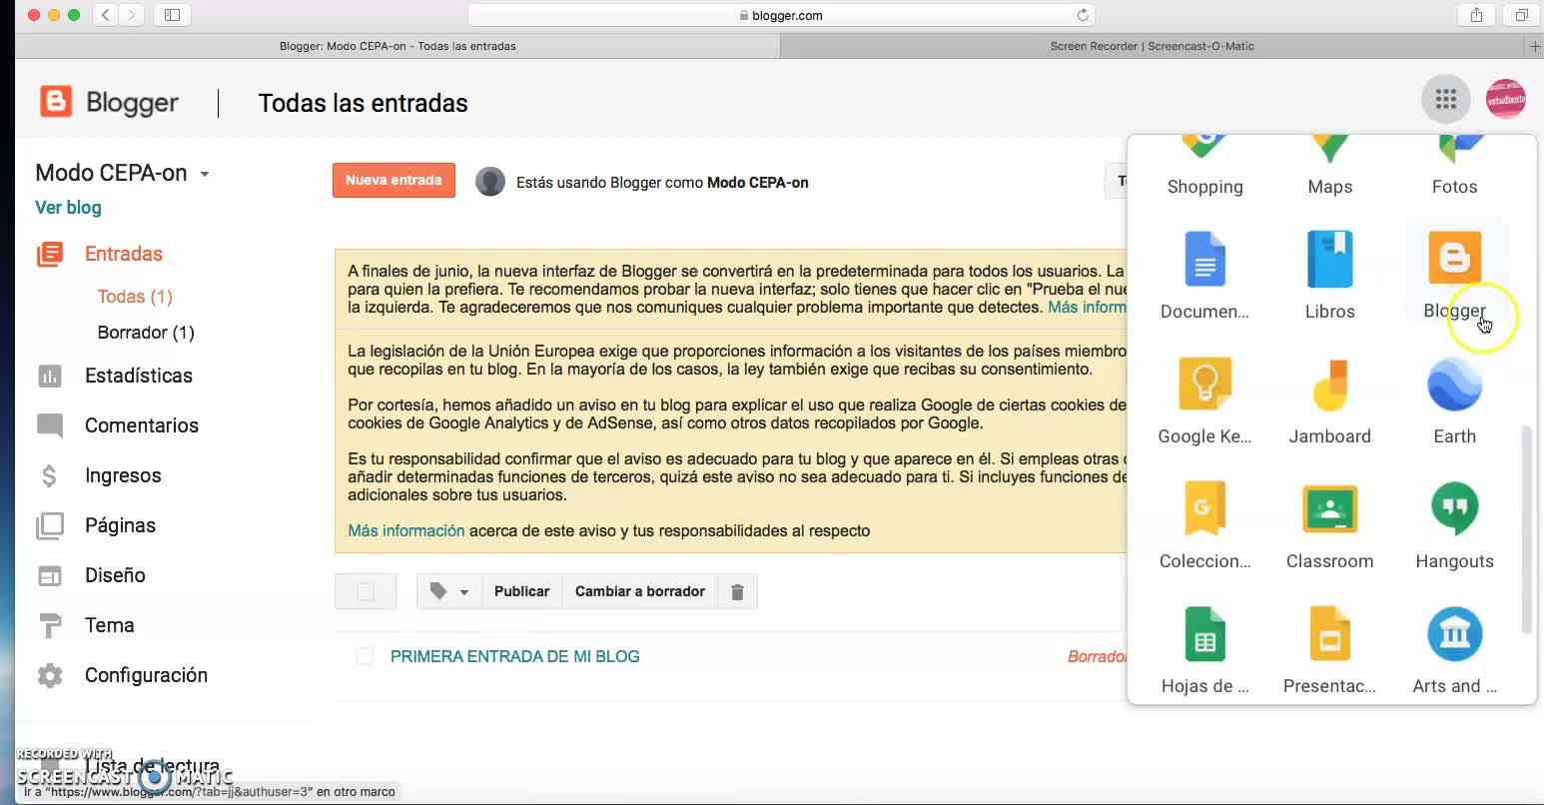Go back in Safari

tap(106, 15)
